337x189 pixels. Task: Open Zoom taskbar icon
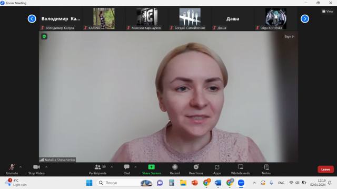241,183
